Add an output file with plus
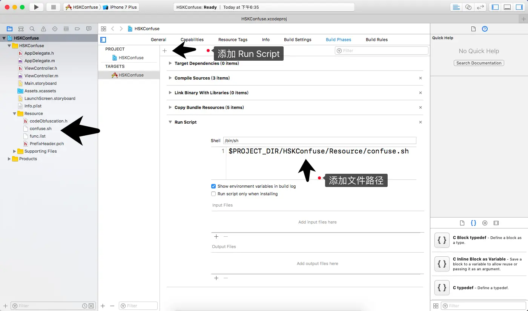Image resolution: width=528 pixels, height=311 pixels. pos(216,278)
